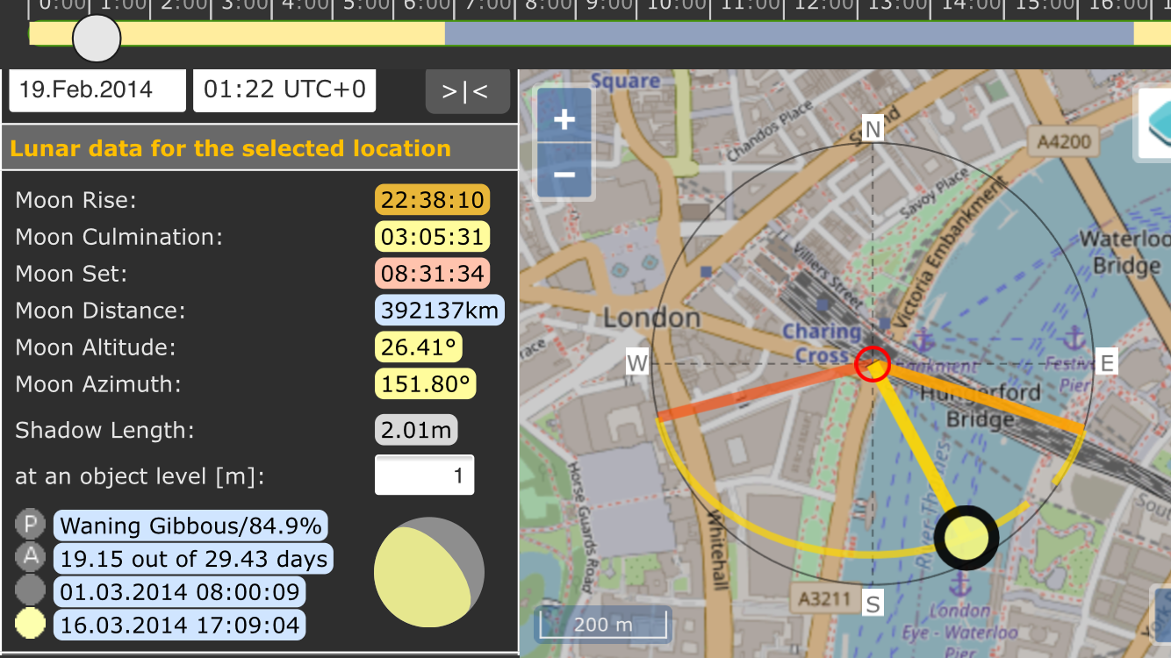Click the Moon Rise label

[75, 200]
